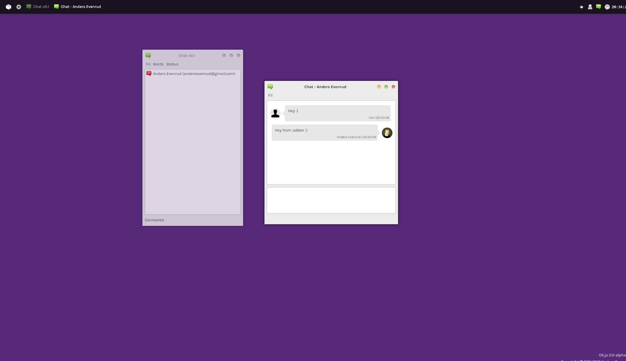Viewport: 626px width, 361px height.
Task: Click Anders Evenrud's round profile picture
Action: 387,133
